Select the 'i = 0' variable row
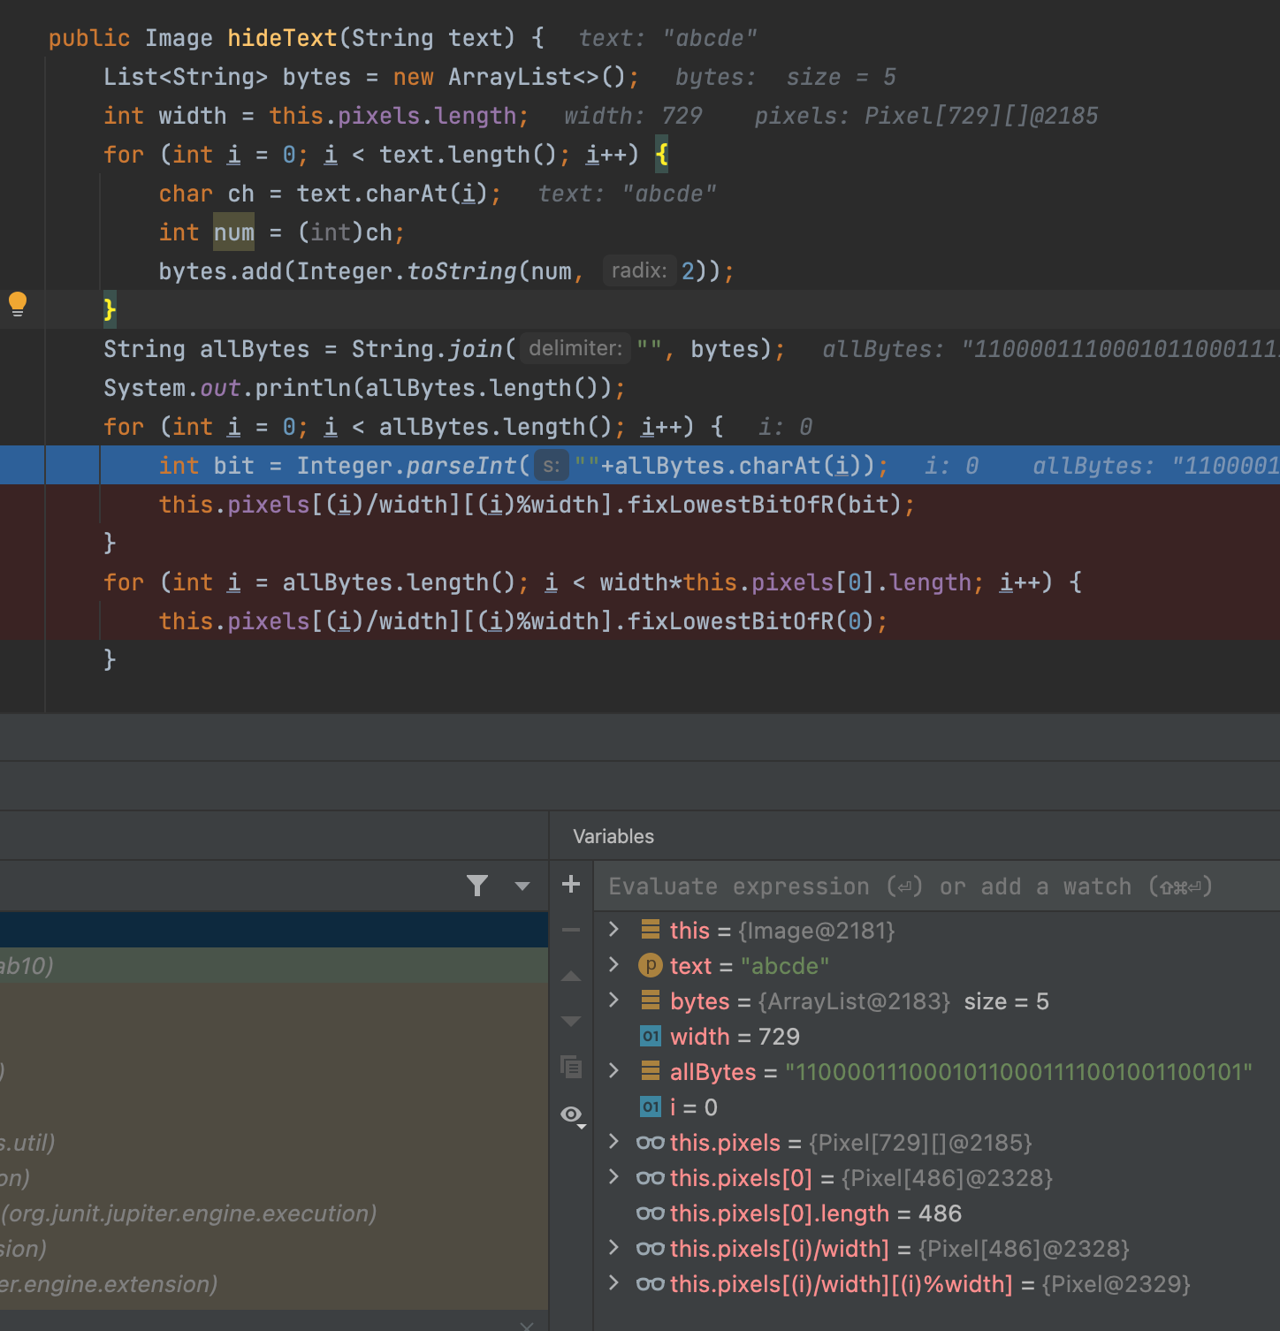The image size is (1280, 1331). [x=693, y=1107]
